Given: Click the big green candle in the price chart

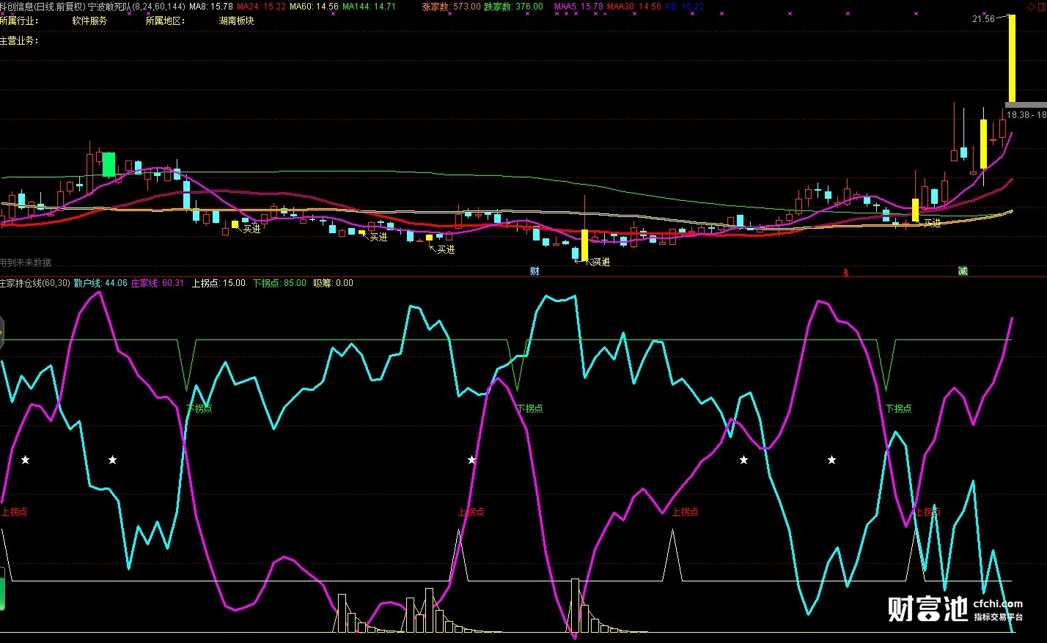Looking at the screenshot, I should (x=109, y=164).
